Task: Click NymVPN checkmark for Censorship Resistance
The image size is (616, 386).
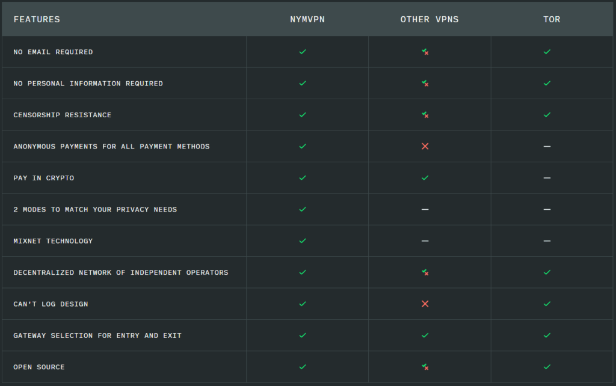Action: [303, 115]
